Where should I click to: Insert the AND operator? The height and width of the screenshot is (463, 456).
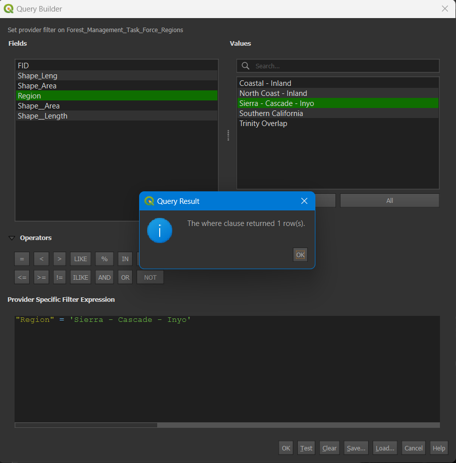click(x=104, y=277)
